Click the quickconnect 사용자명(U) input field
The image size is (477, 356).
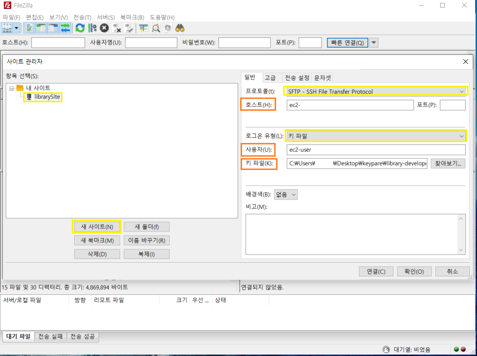[151, 43]
